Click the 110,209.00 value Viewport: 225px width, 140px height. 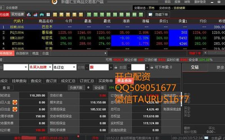pyautogui.click(x=37, y=95)
